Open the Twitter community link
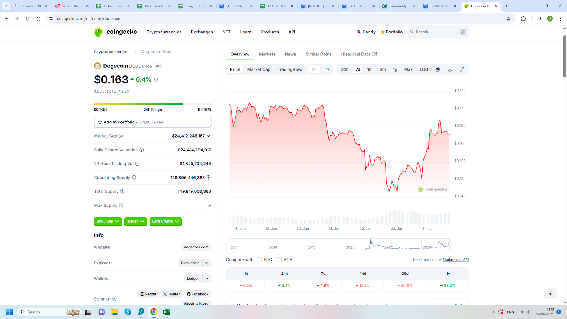567x319 pixels. 172,294
